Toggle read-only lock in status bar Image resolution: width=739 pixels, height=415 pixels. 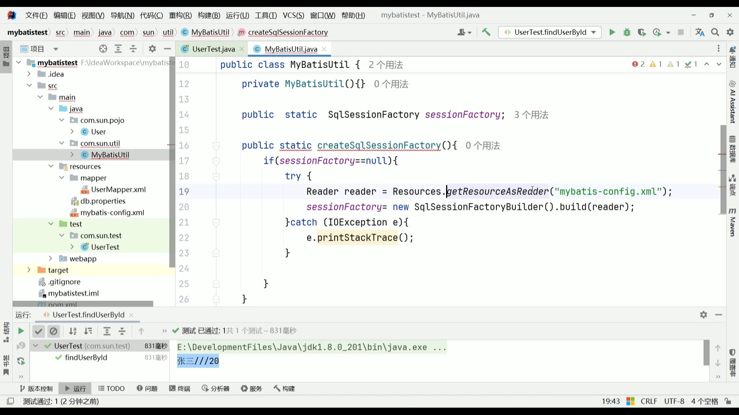tap(728, 401)
